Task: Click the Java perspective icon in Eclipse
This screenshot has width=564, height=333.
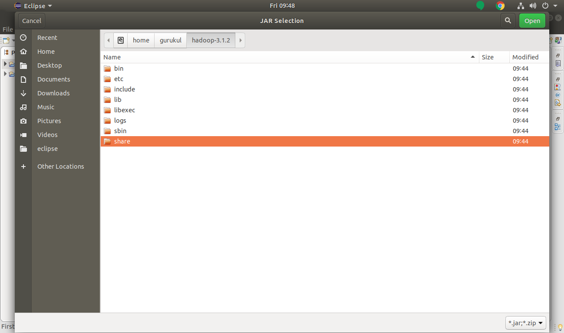Action: [558, 40]
